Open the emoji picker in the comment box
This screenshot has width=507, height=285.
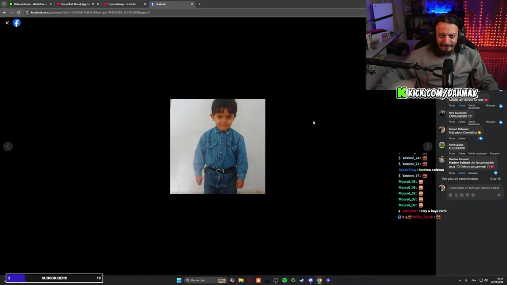(x=456, y=195)
